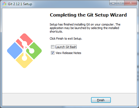Screen dimensions: 139x108
Task: Click the Completing the Git Setup Wizard heading
Action: pos(88,15)
